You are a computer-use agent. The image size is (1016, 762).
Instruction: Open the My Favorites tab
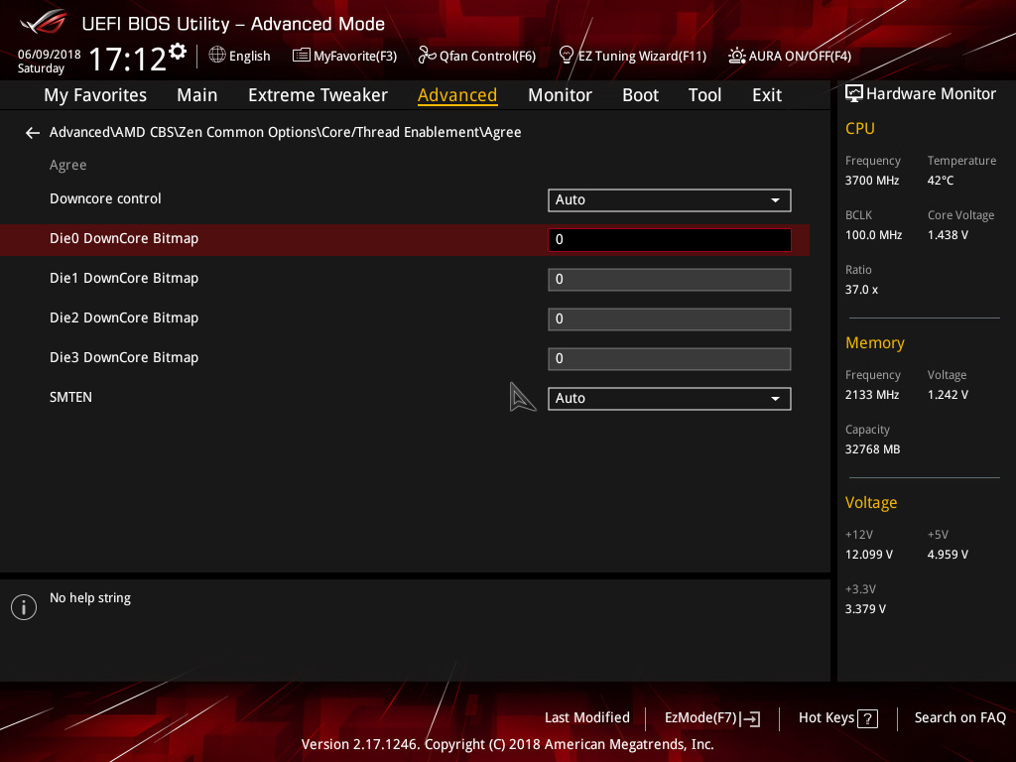(x=95, y=95)
